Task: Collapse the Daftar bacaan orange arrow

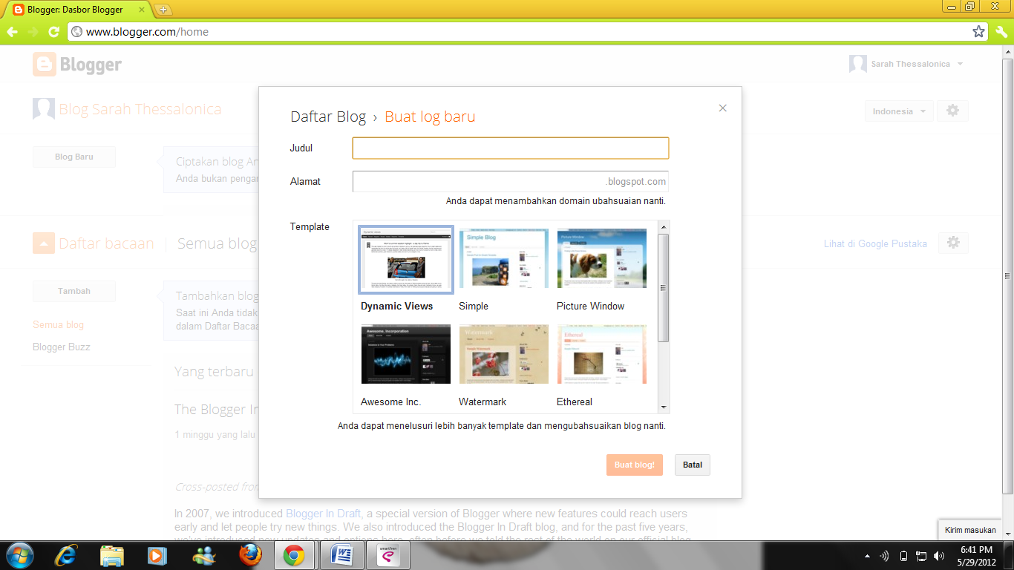Action: coord(44,243)
